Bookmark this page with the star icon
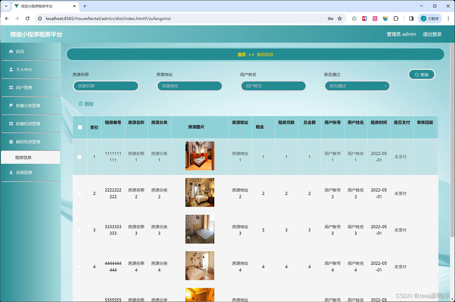Viewport: 455px width, 302px height. (340, 19)
